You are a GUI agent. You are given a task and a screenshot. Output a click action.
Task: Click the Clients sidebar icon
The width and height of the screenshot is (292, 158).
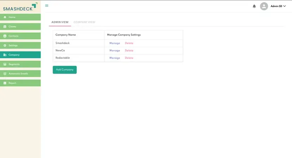coord(5,27)
